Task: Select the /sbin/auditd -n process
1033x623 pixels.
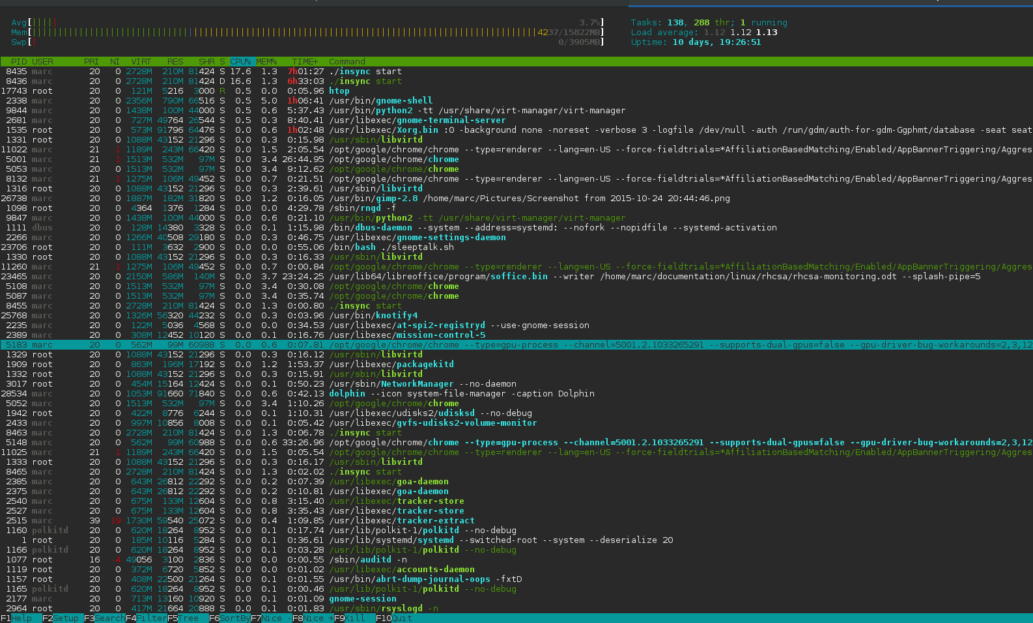Action: [x=516, y=560]
